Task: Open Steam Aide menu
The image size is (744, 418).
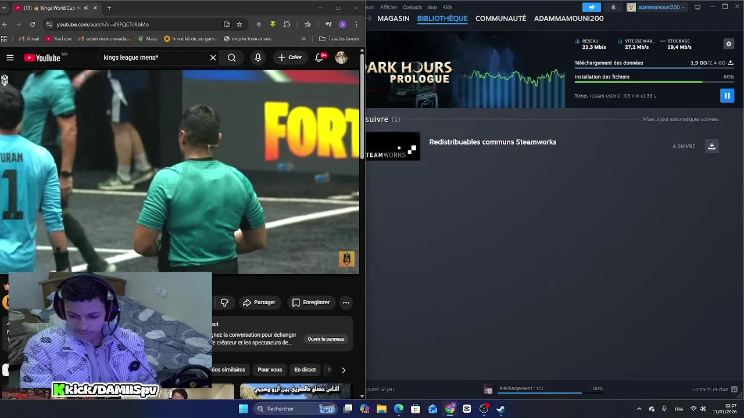Action: click(x=448, y=8)
